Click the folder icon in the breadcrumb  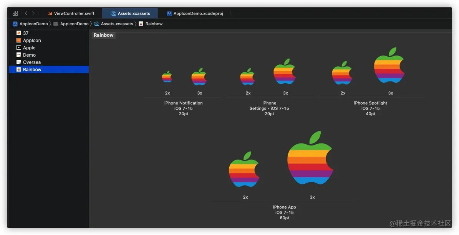pos(56,24)
